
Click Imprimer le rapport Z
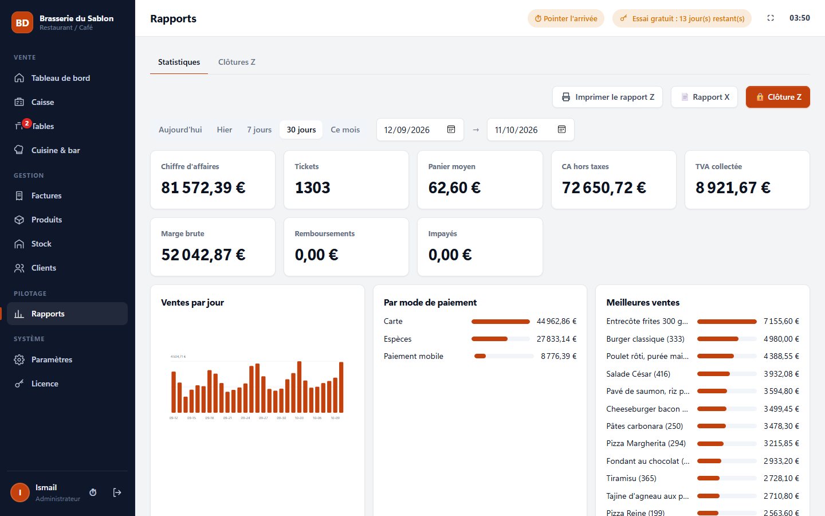click(607, 97)
